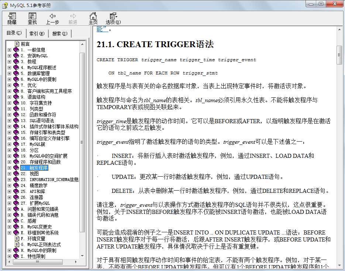The image size is (345, 271).
Task: Open E. 移植到其他系统 topic
Action: point(39,233)
